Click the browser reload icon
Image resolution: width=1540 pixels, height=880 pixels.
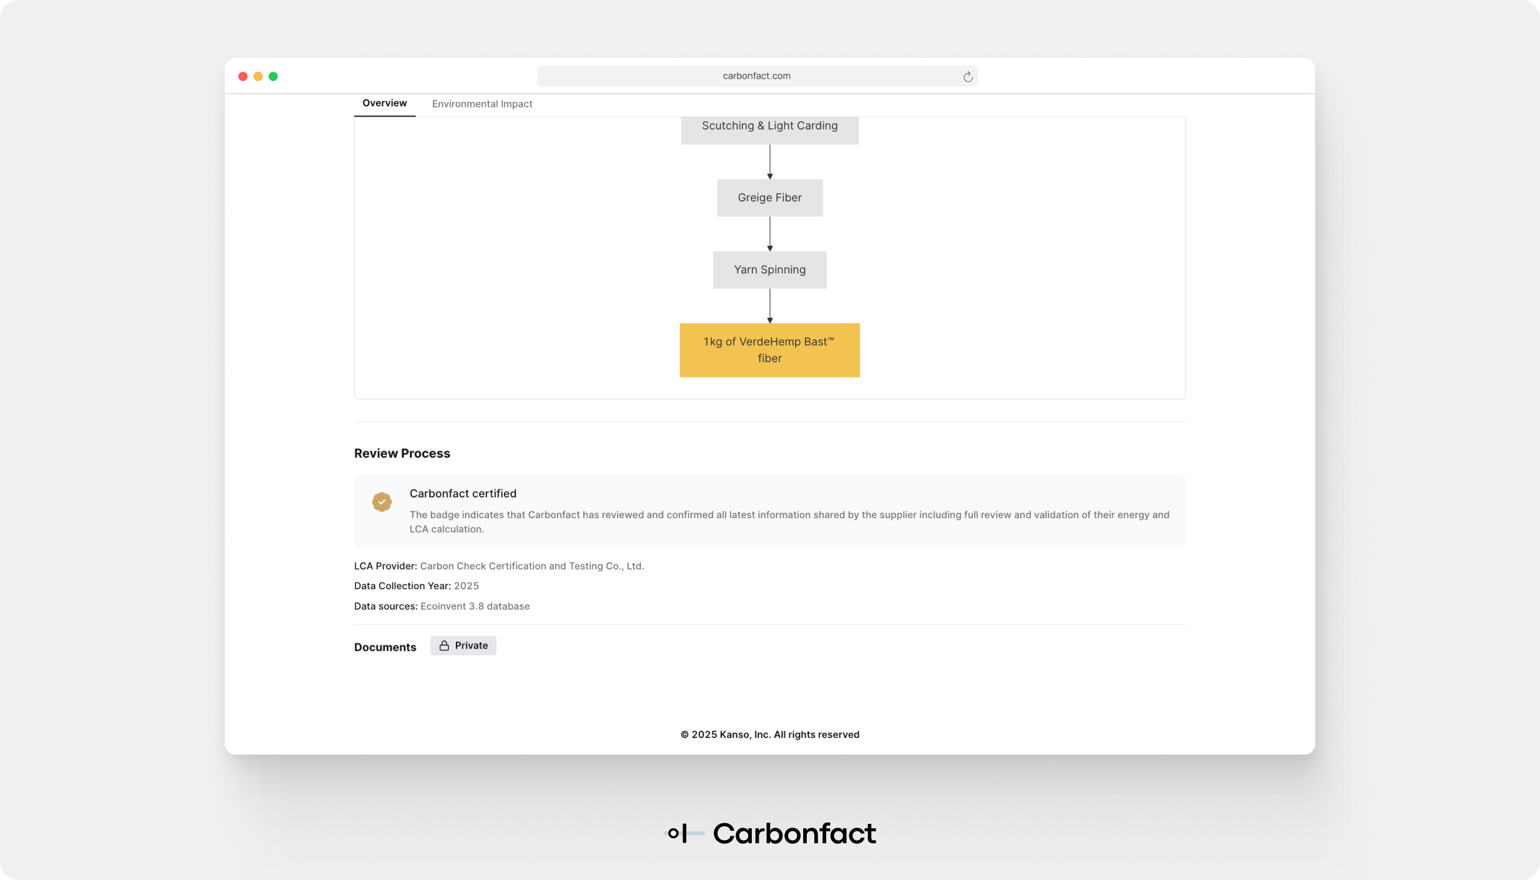[967, 77]
